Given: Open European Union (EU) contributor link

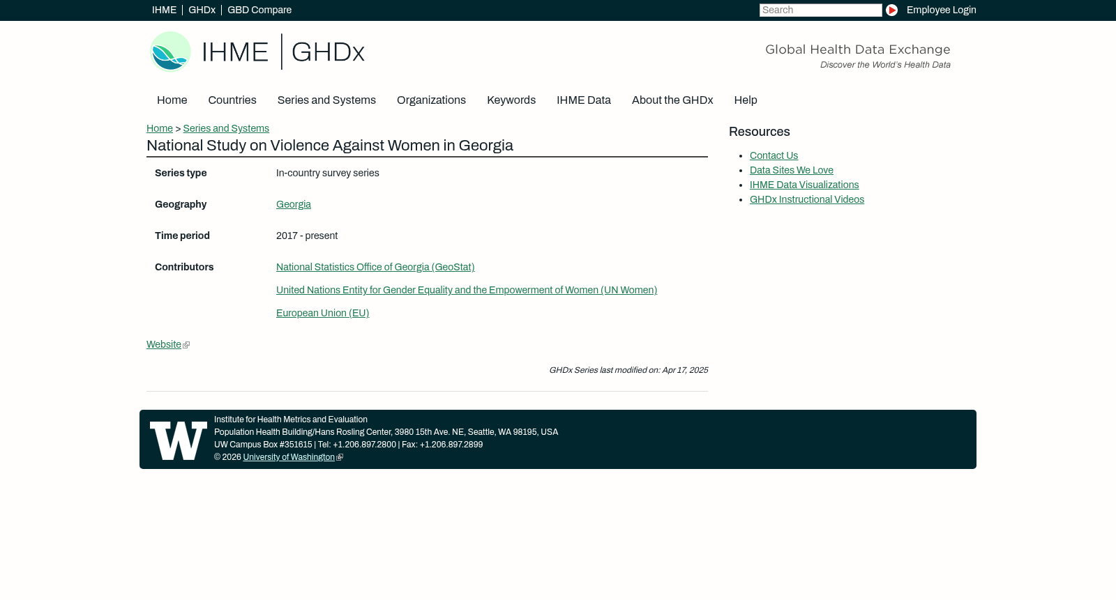Looking at the screenshot, I should (x=323, y=314).
